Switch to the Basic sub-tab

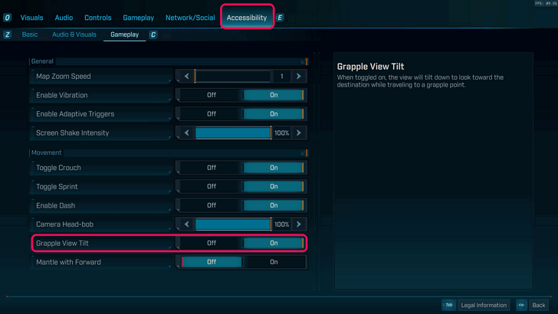[x=30, y=34]
